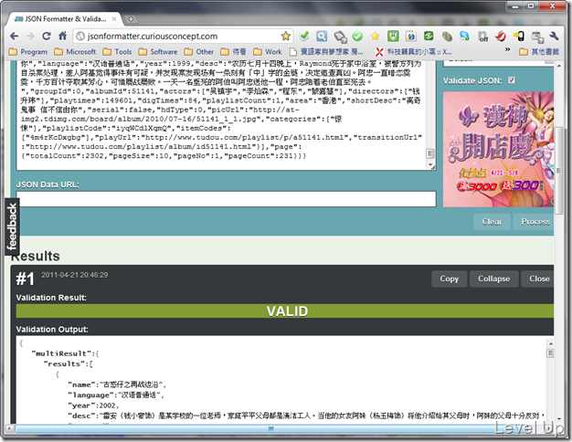The height and width of the screenshot is (442, 572).
Task: Open the IE tab extension icon
Action: 411,37
